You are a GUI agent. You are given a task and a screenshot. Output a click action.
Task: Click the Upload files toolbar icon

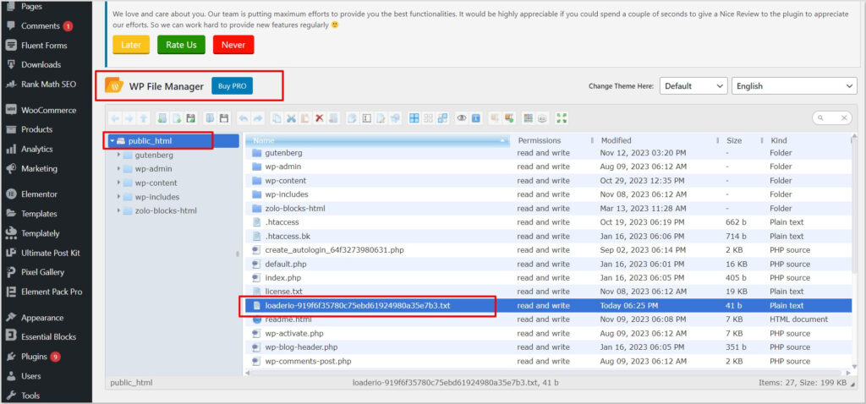(191, 118)
